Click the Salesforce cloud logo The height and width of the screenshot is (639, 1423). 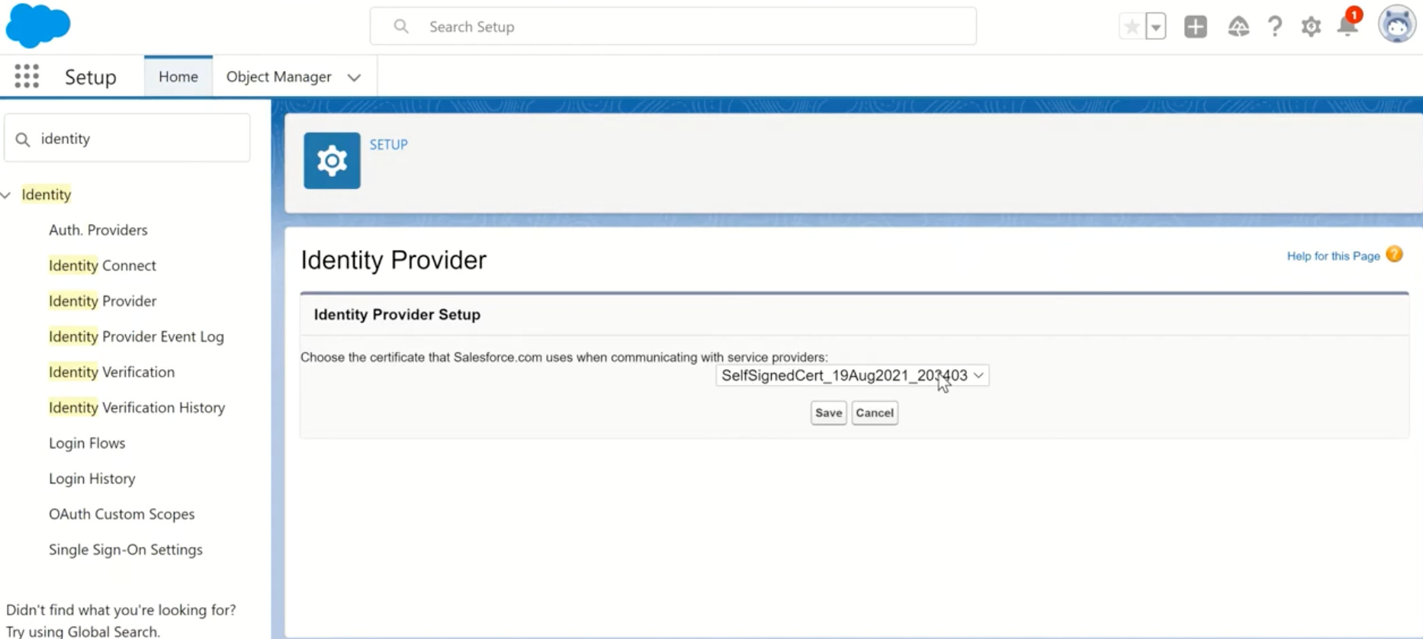coord(38,24)
